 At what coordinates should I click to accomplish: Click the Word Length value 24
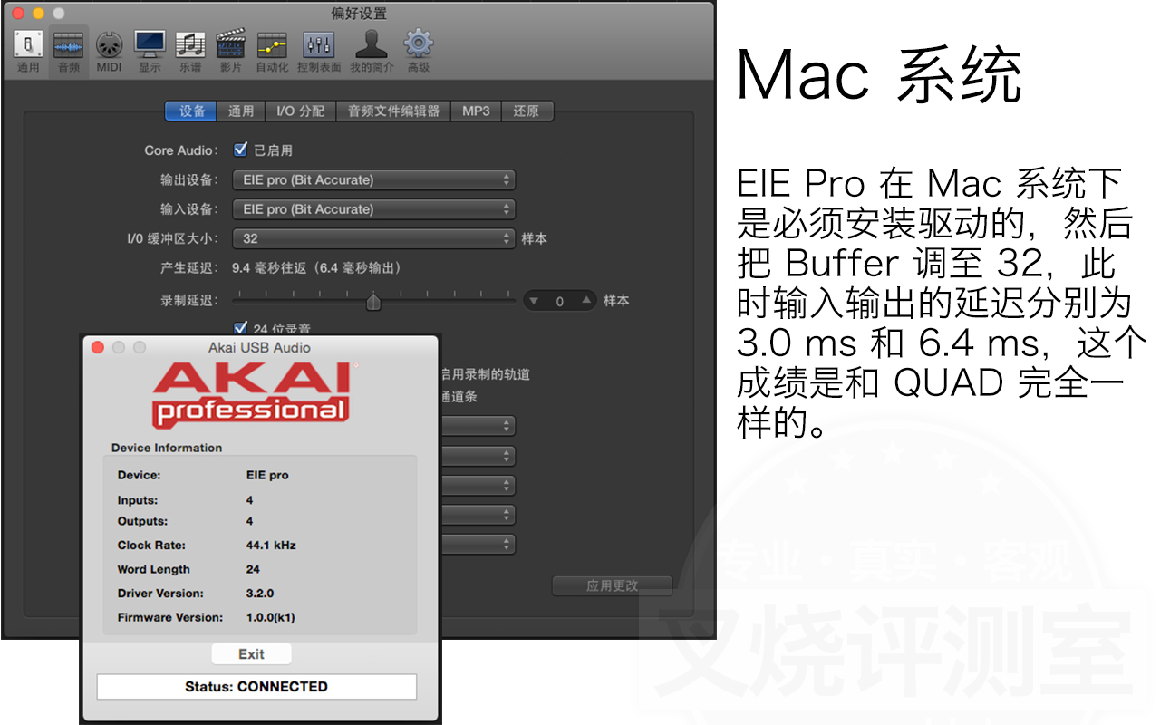coord(253,570)
